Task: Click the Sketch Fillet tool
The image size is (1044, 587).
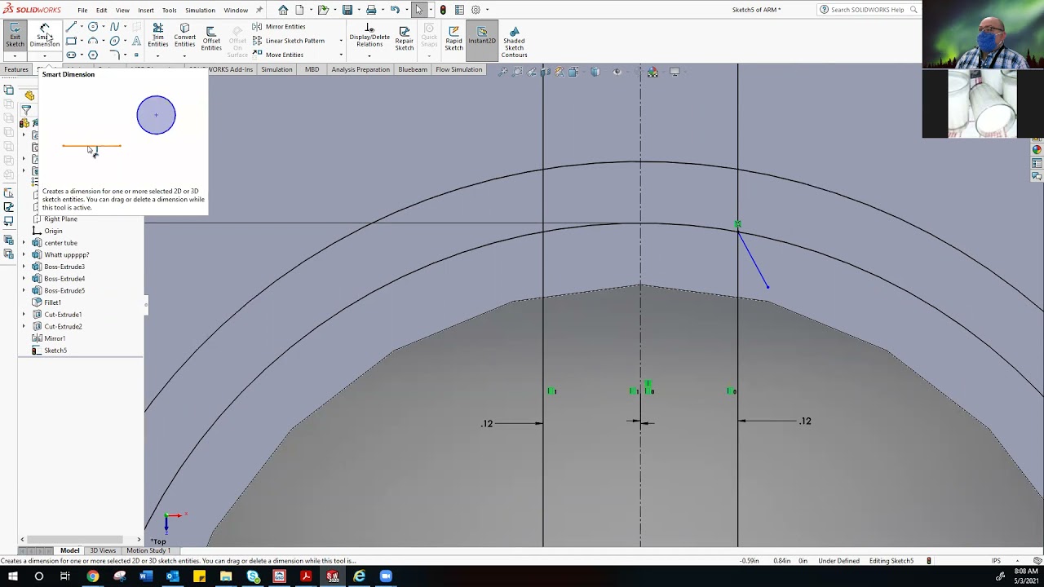Action: [x=114, y=55]
